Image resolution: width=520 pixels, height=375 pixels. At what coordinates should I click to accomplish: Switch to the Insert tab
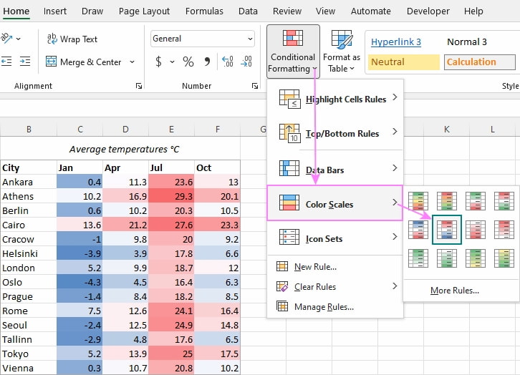pos(54,11)
